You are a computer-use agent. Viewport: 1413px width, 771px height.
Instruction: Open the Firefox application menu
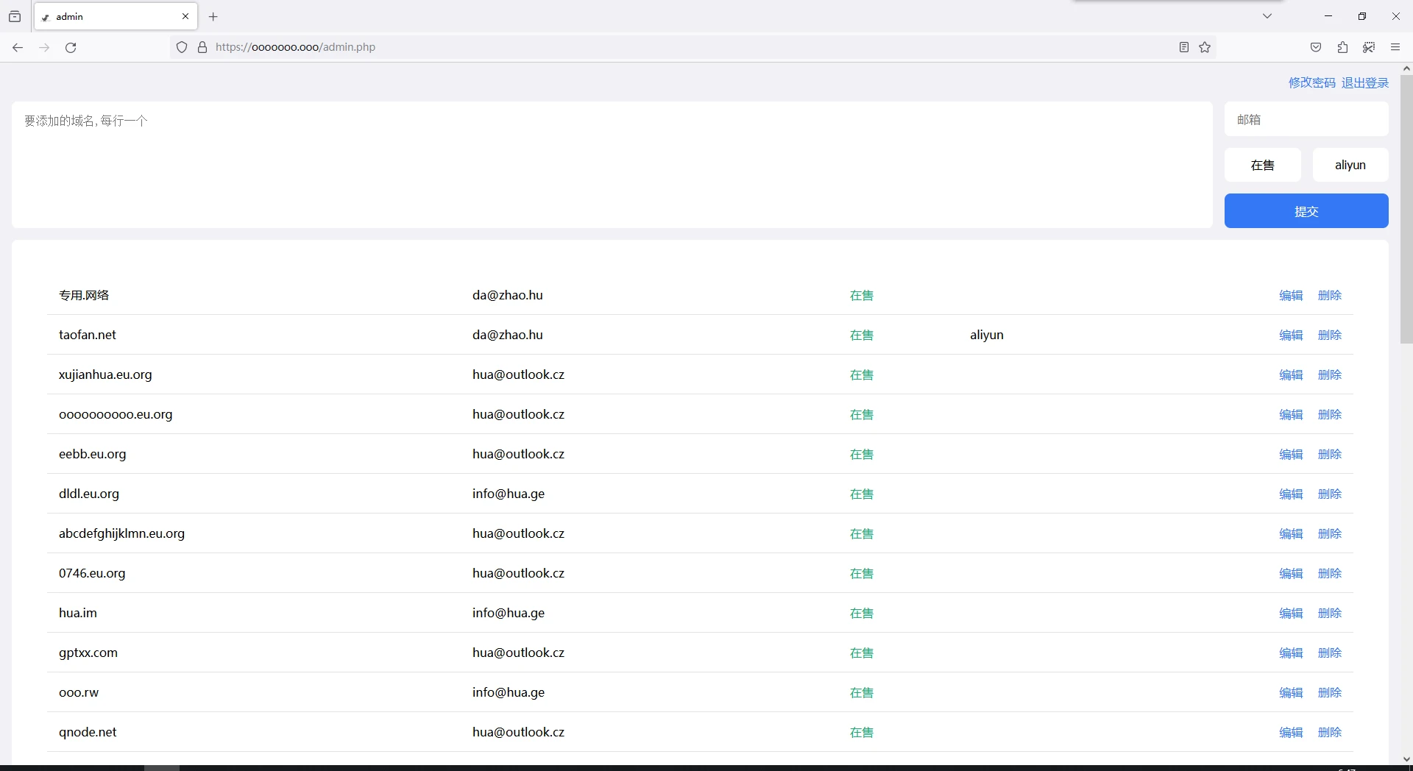1395,48
